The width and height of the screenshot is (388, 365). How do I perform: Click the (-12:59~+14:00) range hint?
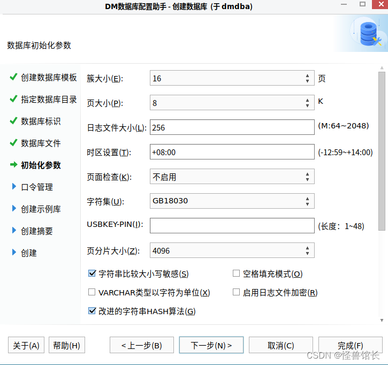tap(345, 152)
